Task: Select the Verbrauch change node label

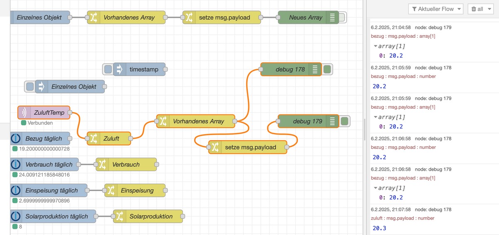Action: click(x=126, y=165)
